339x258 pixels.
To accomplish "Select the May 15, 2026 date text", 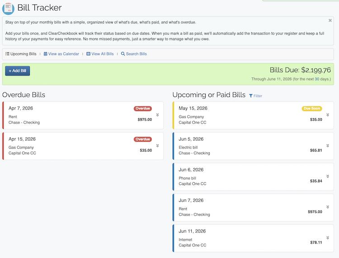I will pos(193,108).
